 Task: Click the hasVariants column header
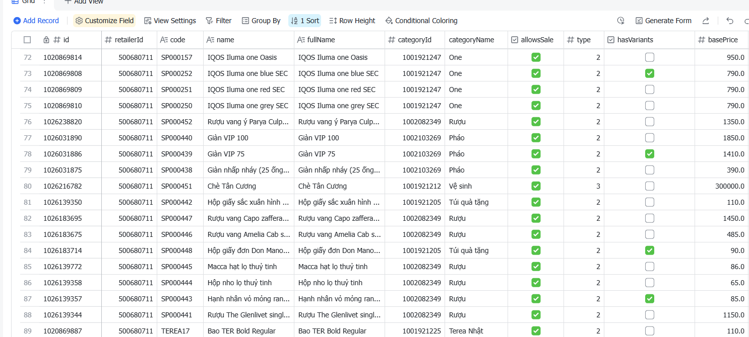tap(649, 40)
